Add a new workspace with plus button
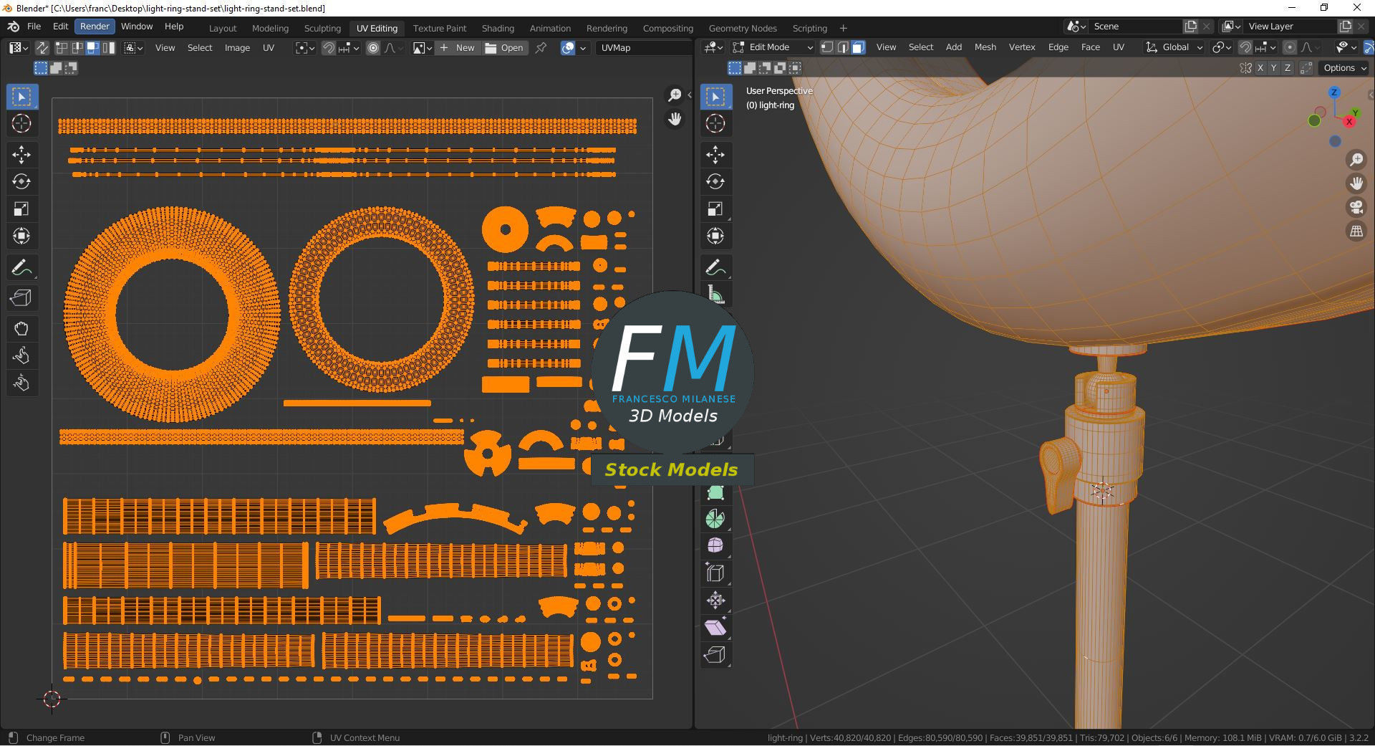The height and width of the screenshot is (746, 1375). click(x=843, y=28)
